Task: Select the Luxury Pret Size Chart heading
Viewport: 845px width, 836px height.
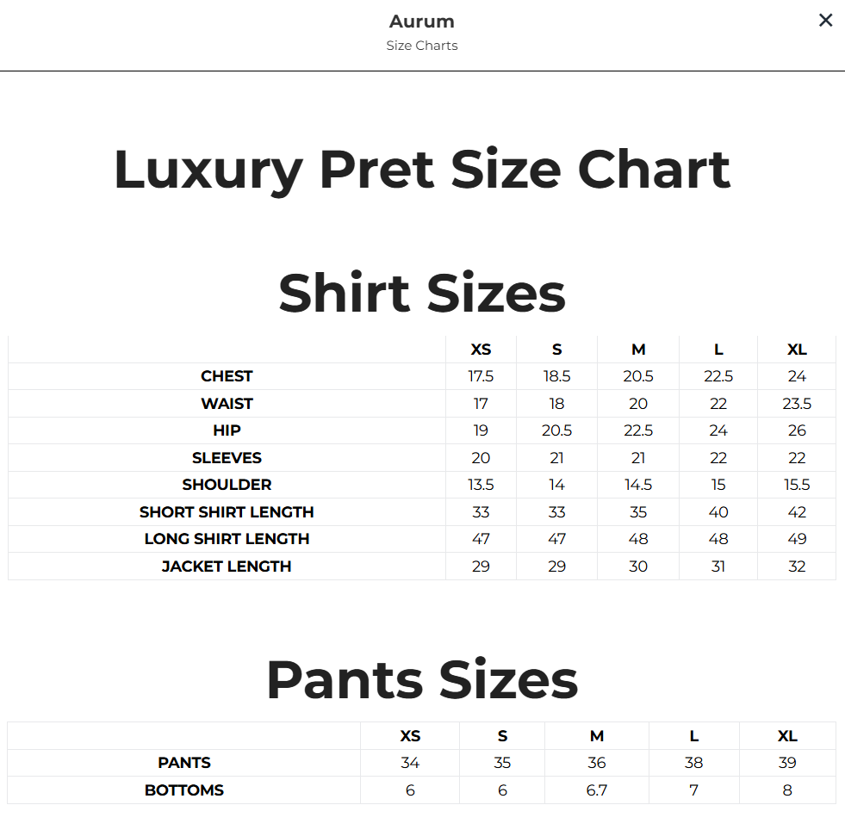Action: [422, 170]
